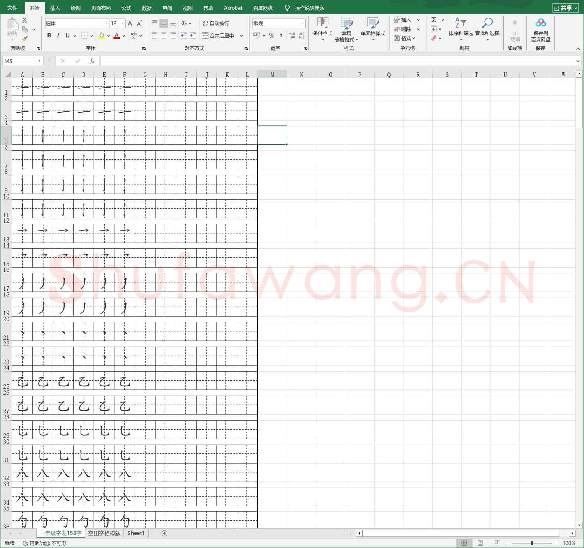Screen dimensions: 584x548
Task: Toggle 自动换行 wrap text
Action: 216,23
